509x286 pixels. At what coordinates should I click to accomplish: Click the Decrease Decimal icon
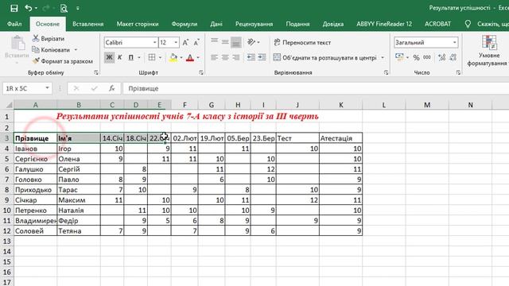pyautogui.click(x=453, y=58)
